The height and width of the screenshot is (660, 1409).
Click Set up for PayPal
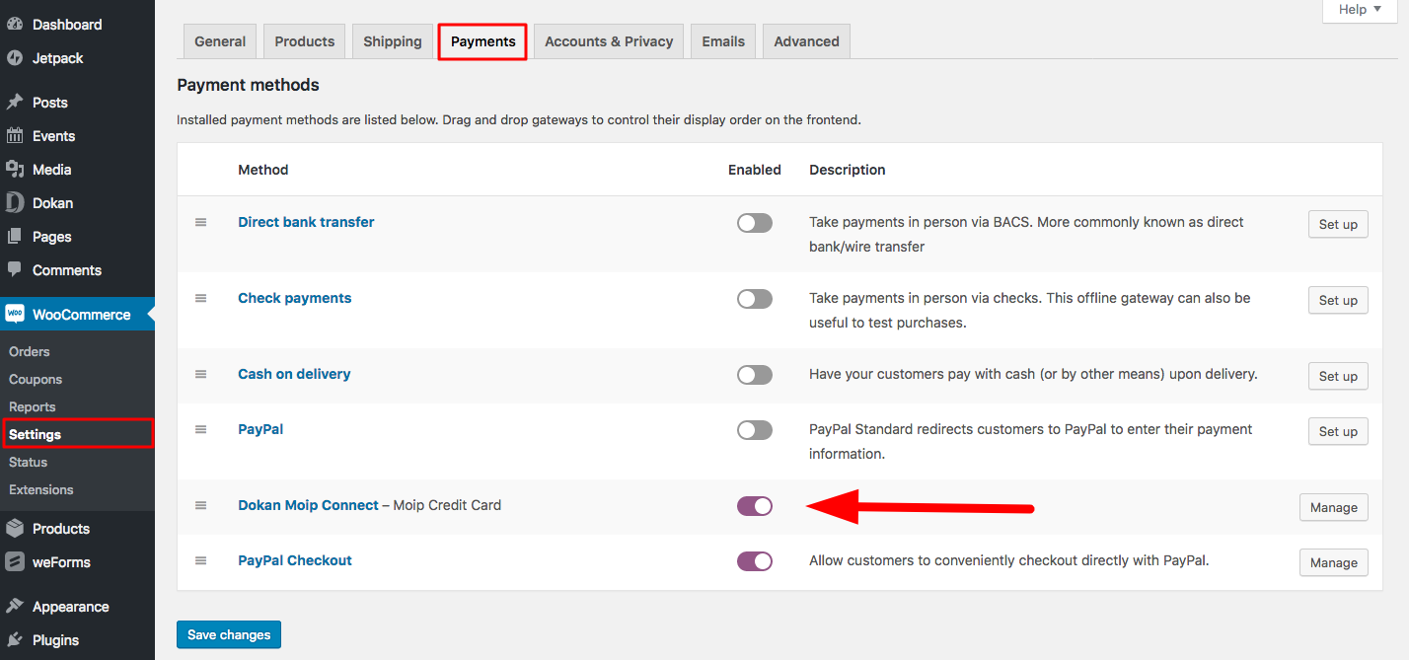(1338, 432)
